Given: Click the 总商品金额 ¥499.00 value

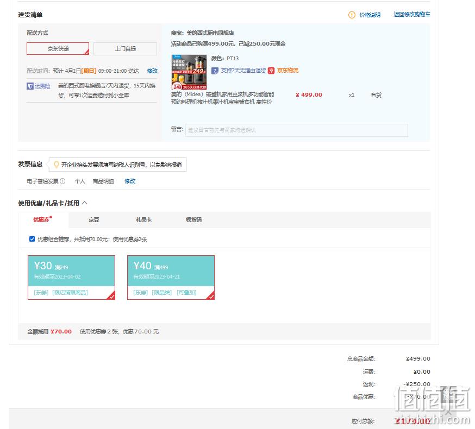Looking at the screenshot, I should (418, 359).
